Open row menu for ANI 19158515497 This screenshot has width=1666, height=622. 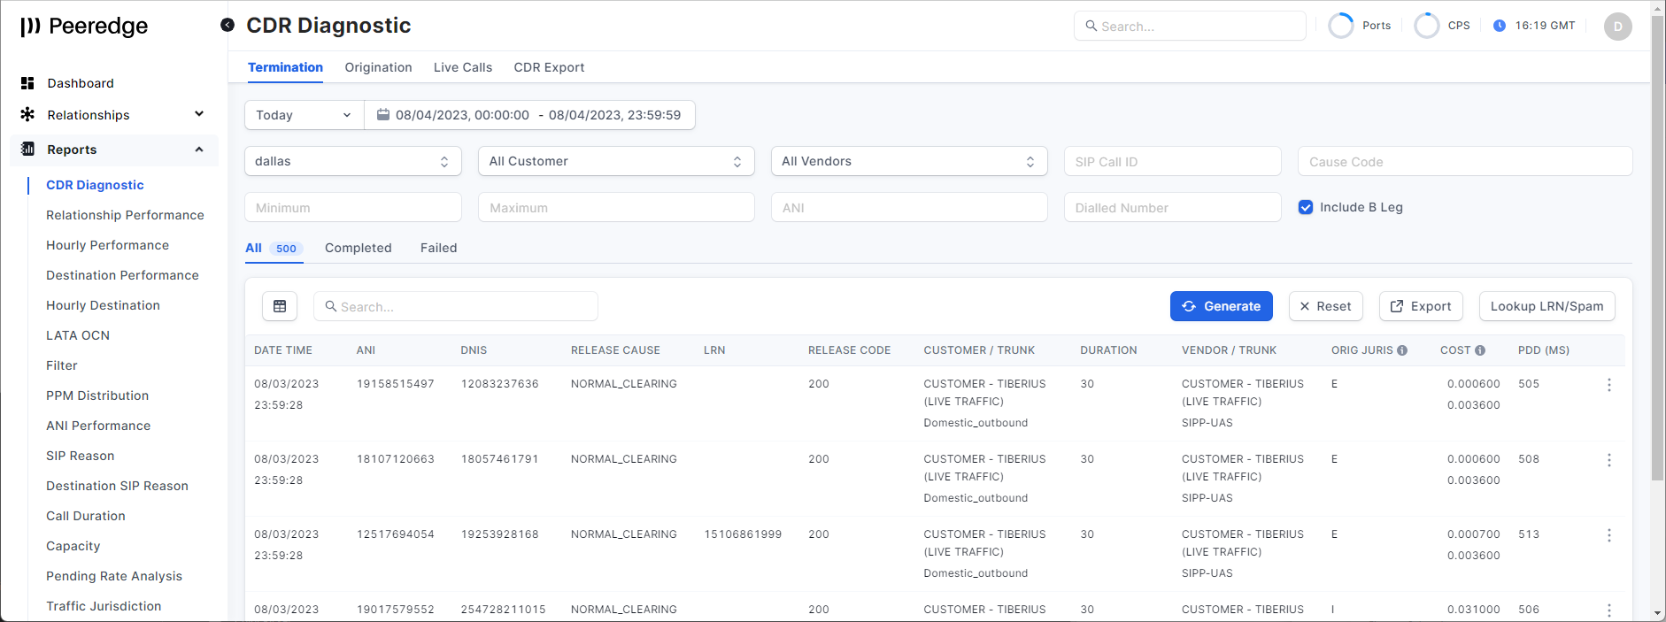[1609, 385]
